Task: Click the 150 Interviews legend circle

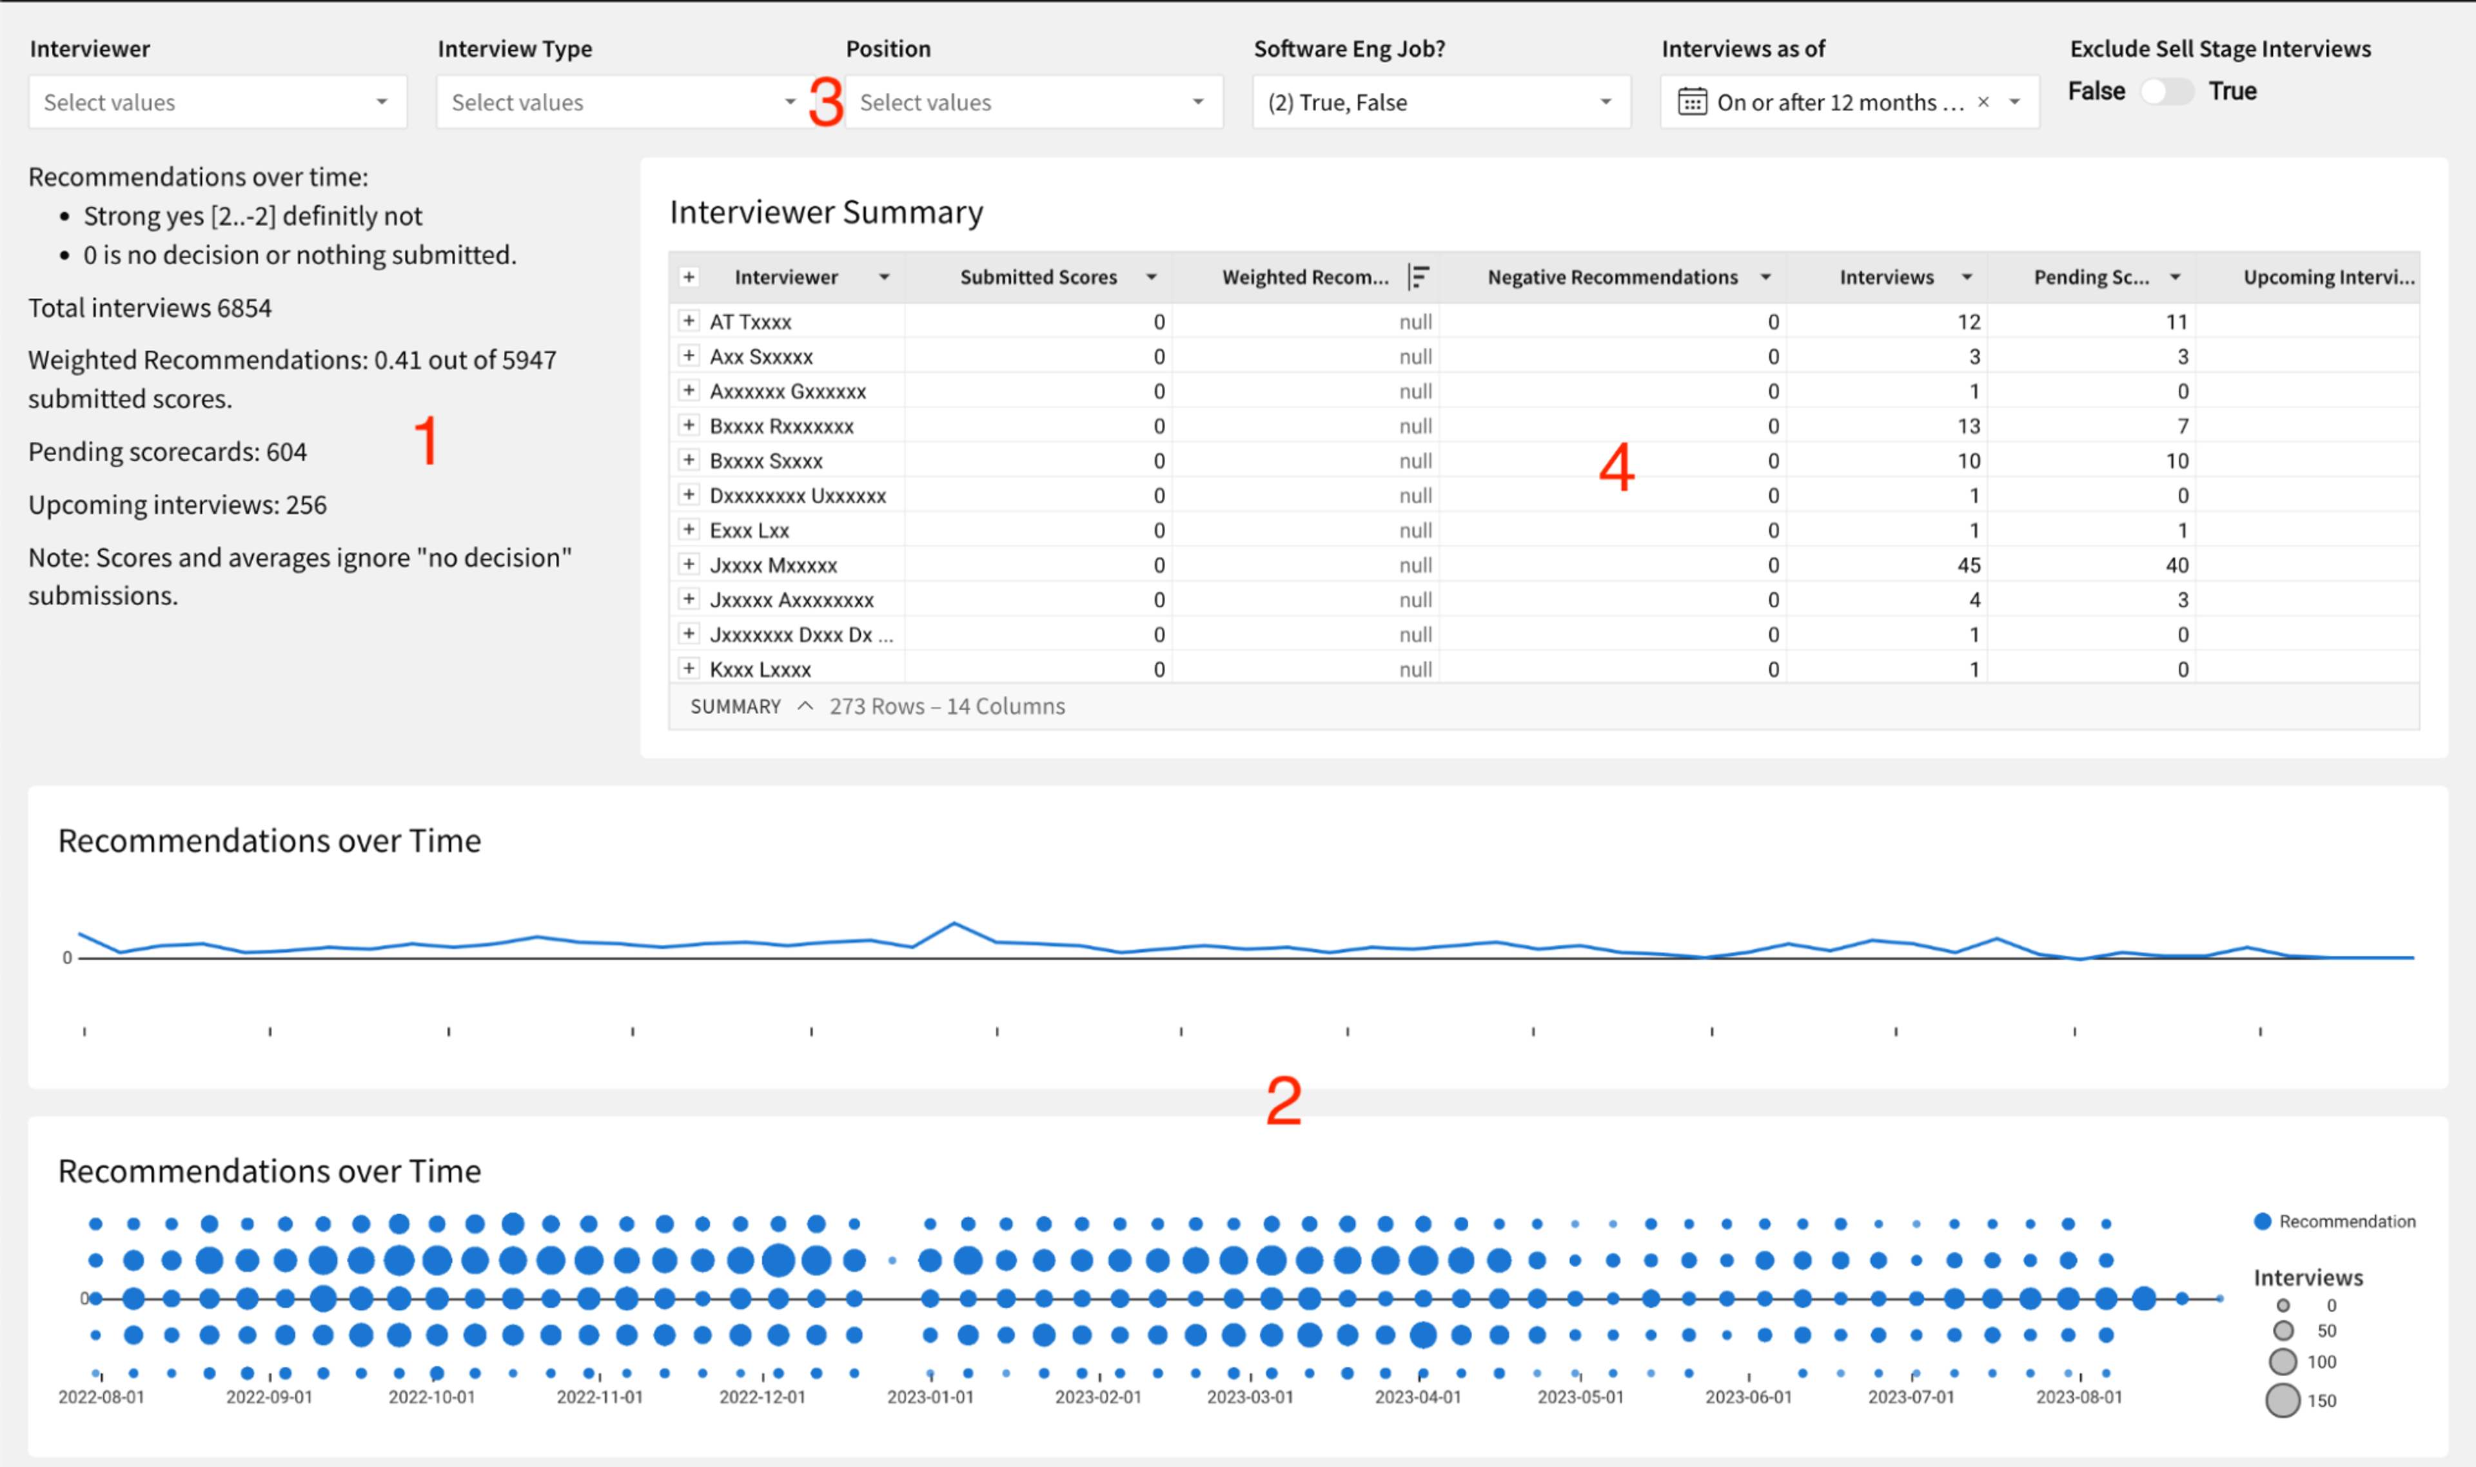Action: 2282,1400
